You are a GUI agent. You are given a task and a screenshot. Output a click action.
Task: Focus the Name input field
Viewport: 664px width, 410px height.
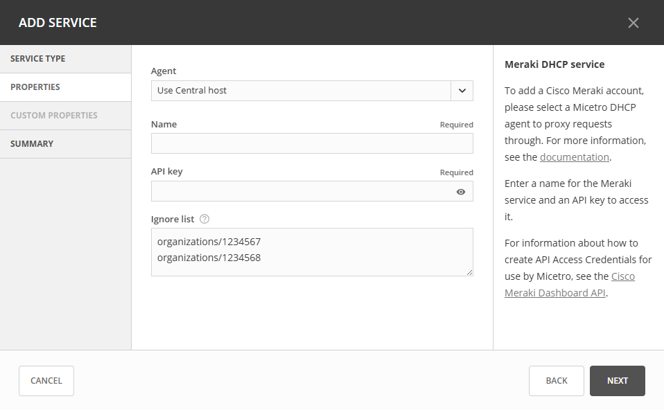[x=312, y=143]
